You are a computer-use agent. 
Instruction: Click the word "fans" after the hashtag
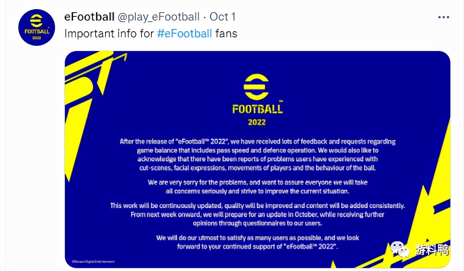(226, 34)
